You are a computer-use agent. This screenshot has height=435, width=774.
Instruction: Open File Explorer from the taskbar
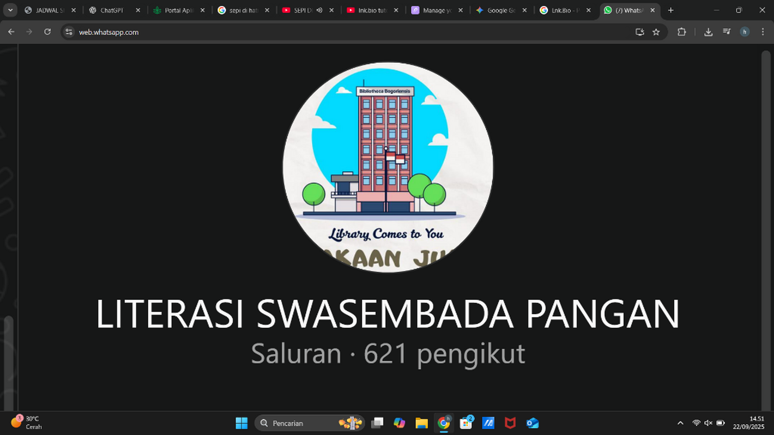[421, 423]
